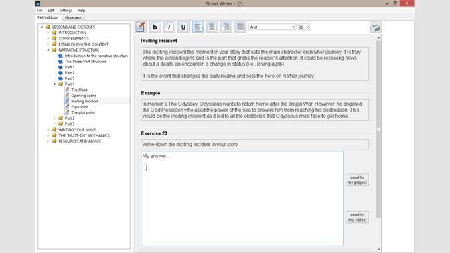This screenshot has height=253, width=450.
Task: Toggle bold formatting
Action: click(x=155, y=27)
